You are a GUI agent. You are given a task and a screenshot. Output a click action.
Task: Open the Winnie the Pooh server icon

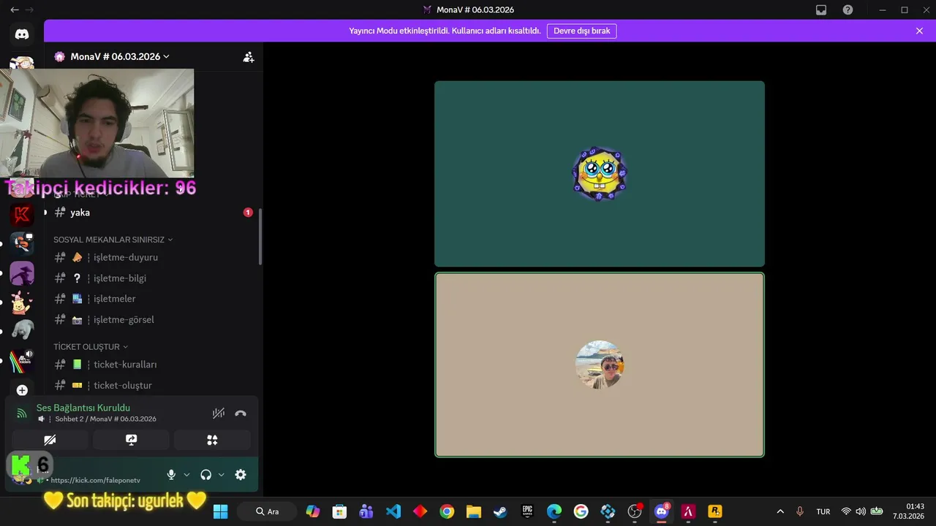tap(22, 302)
